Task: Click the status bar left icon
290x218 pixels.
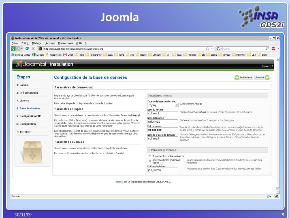Action: pos(268,196)
